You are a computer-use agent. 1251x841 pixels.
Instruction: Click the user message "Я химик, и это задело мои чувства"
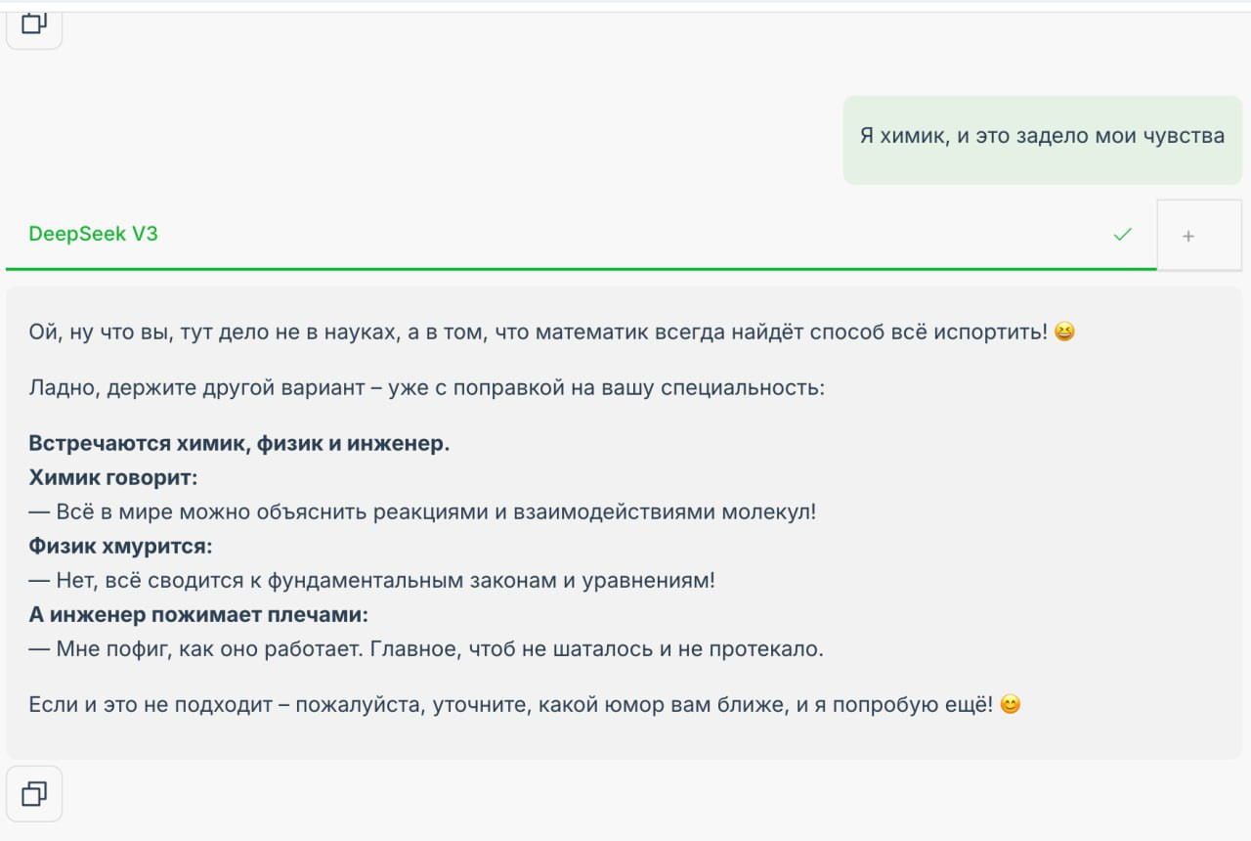click(1042, 136)
